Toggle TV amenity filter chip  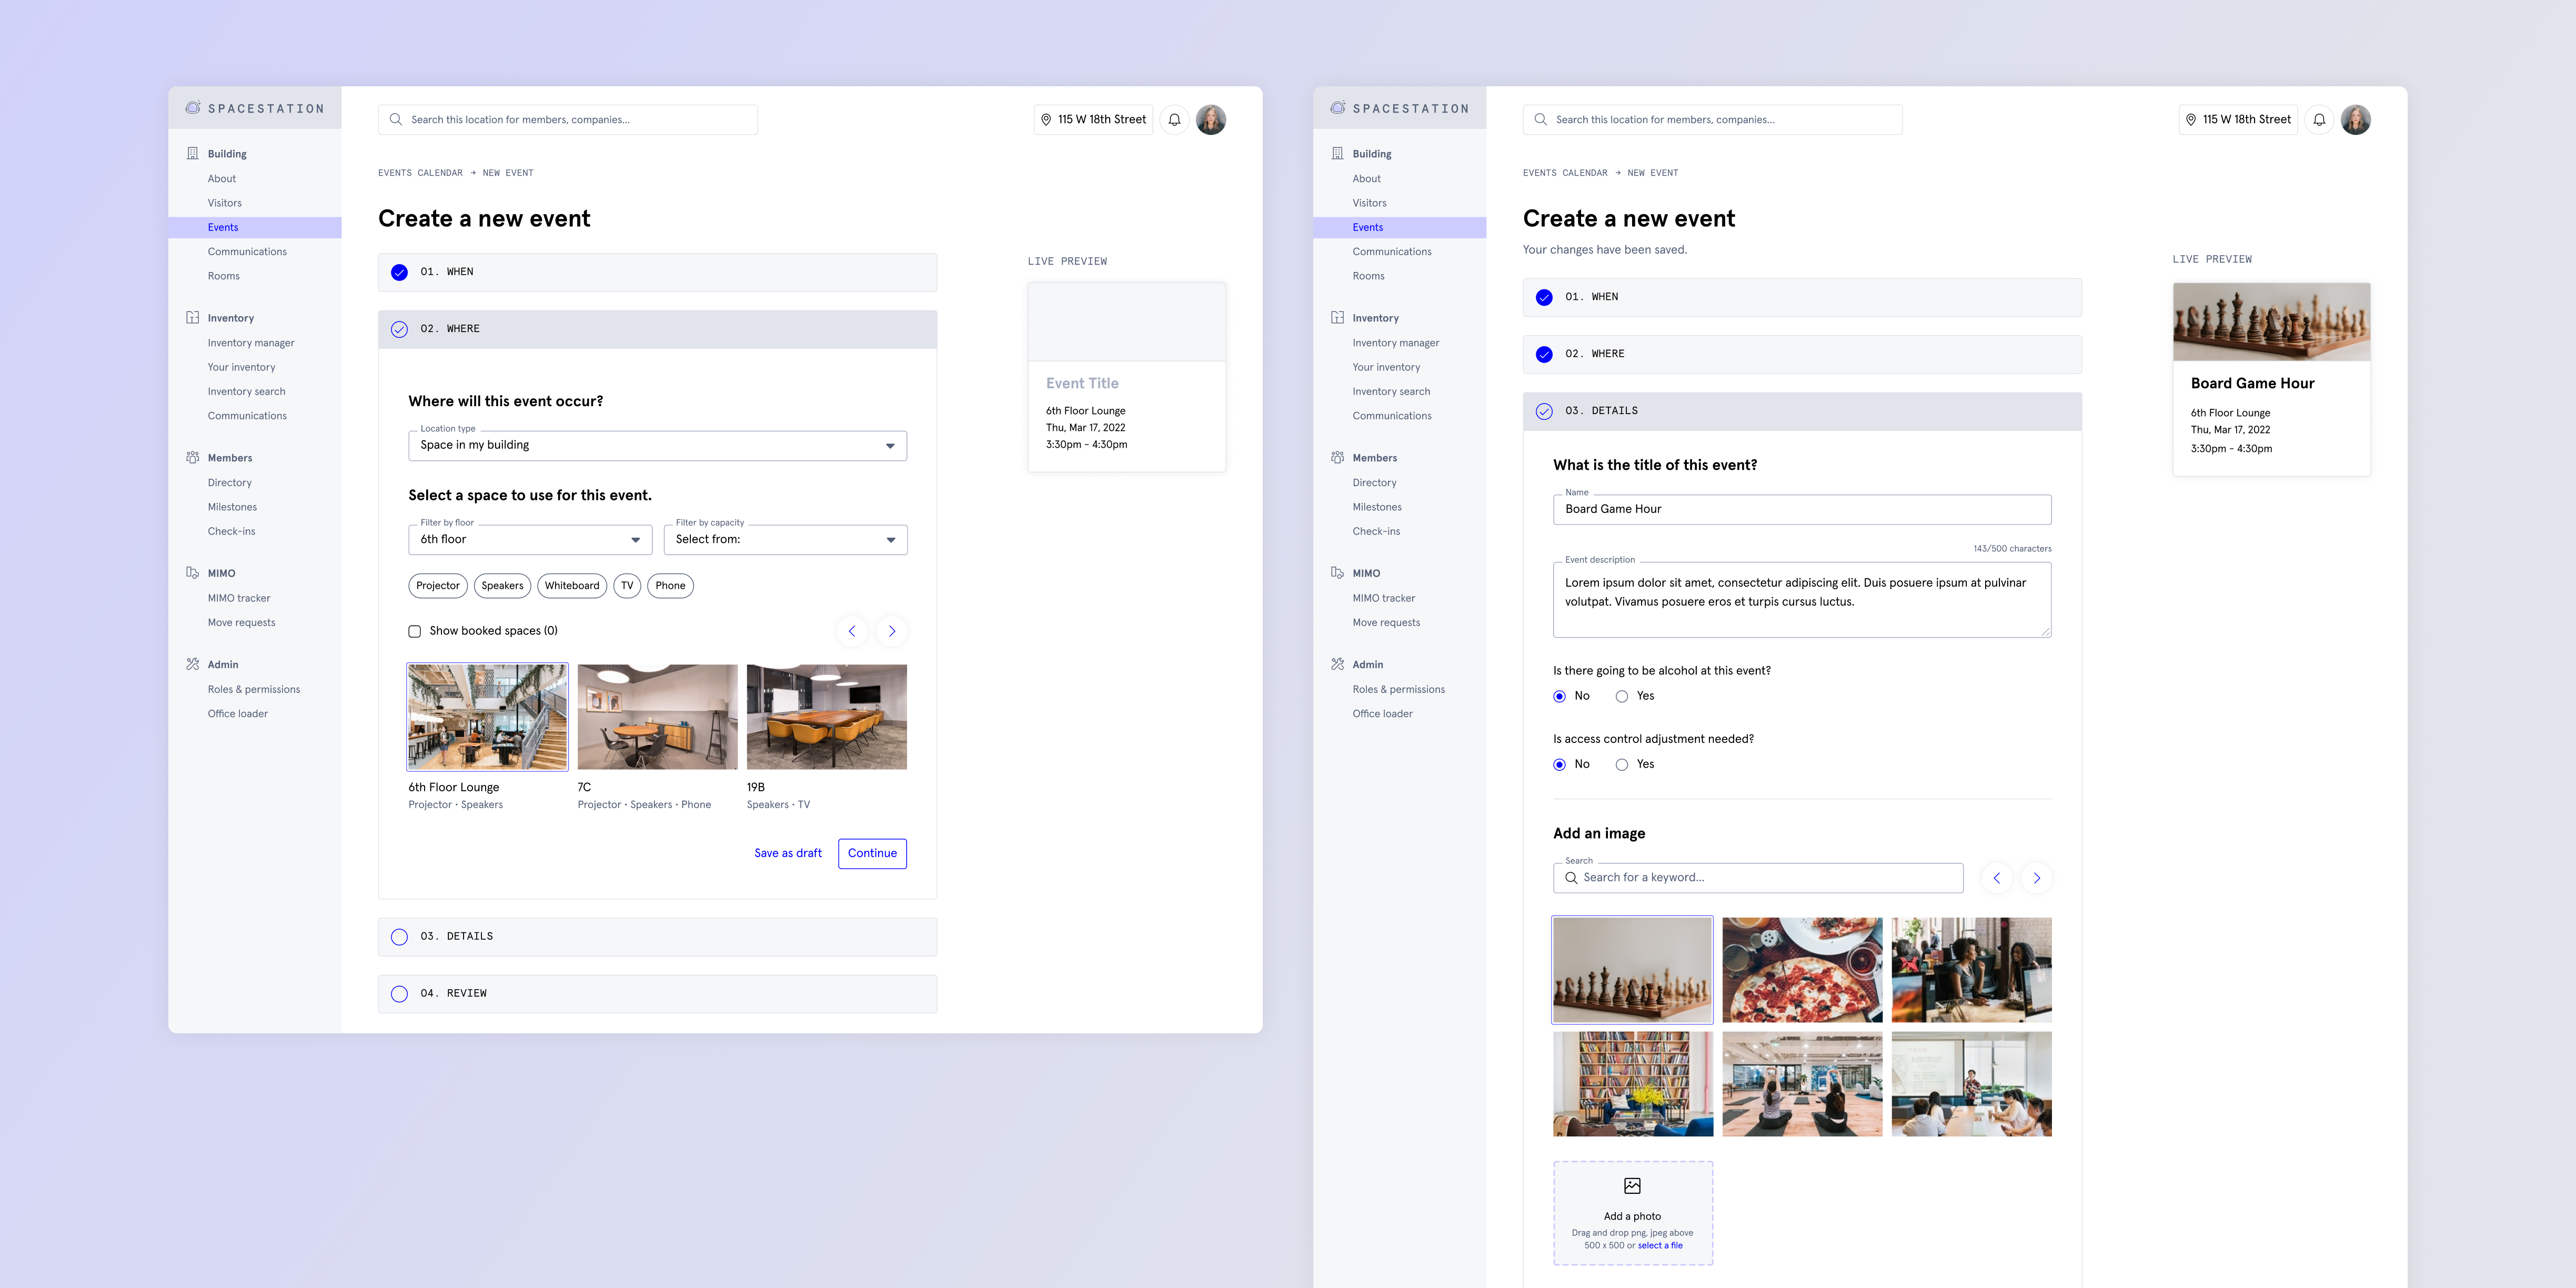[627, 586]
